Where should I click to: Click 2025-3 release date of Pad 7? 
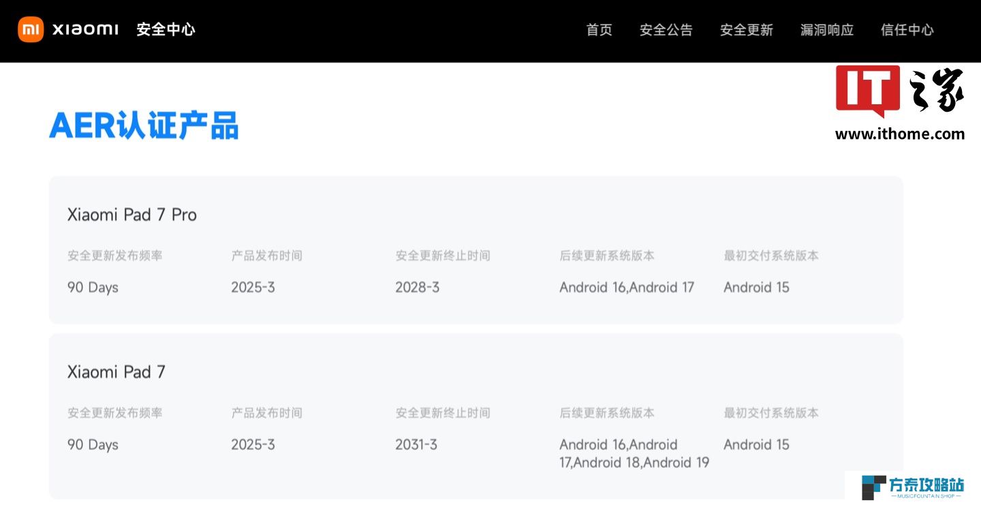coord(253,445)
